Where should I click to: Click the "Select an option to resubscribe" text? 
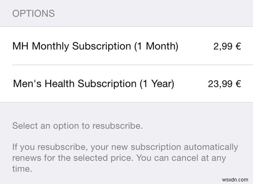click(78, 126)
